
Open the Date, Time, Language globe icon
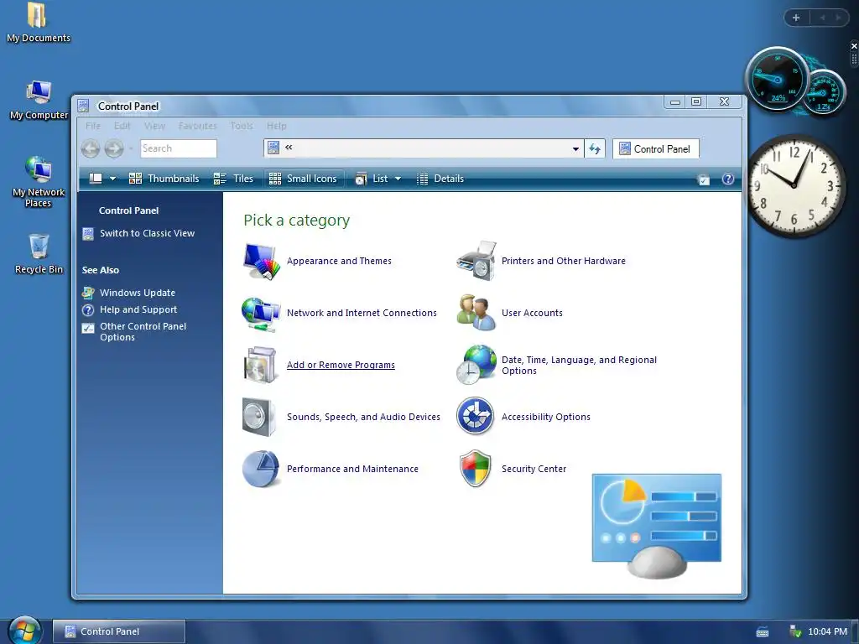tap(476, 365)
